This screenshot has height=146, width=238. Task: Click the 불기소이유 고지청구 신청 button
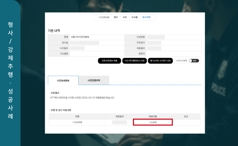pos(159,61)
